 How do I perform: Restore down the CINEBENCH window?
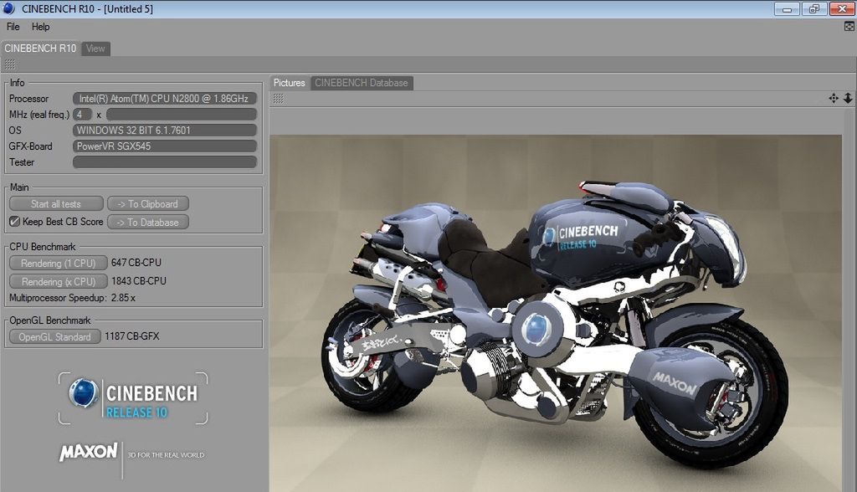tap(813, 8)
